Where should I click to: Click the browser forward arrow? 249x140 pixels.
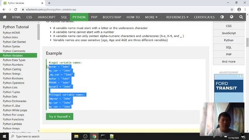click(10, 9)
